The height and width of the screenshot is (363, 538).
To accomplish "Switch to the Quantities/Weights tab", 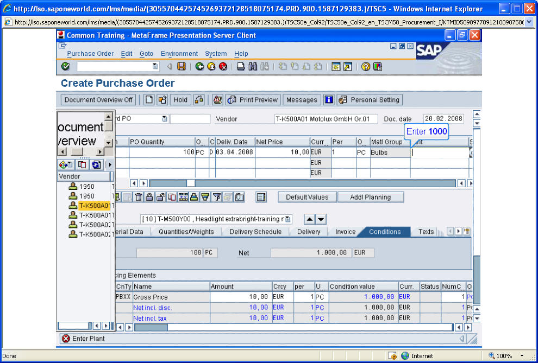I will [186, 232].
